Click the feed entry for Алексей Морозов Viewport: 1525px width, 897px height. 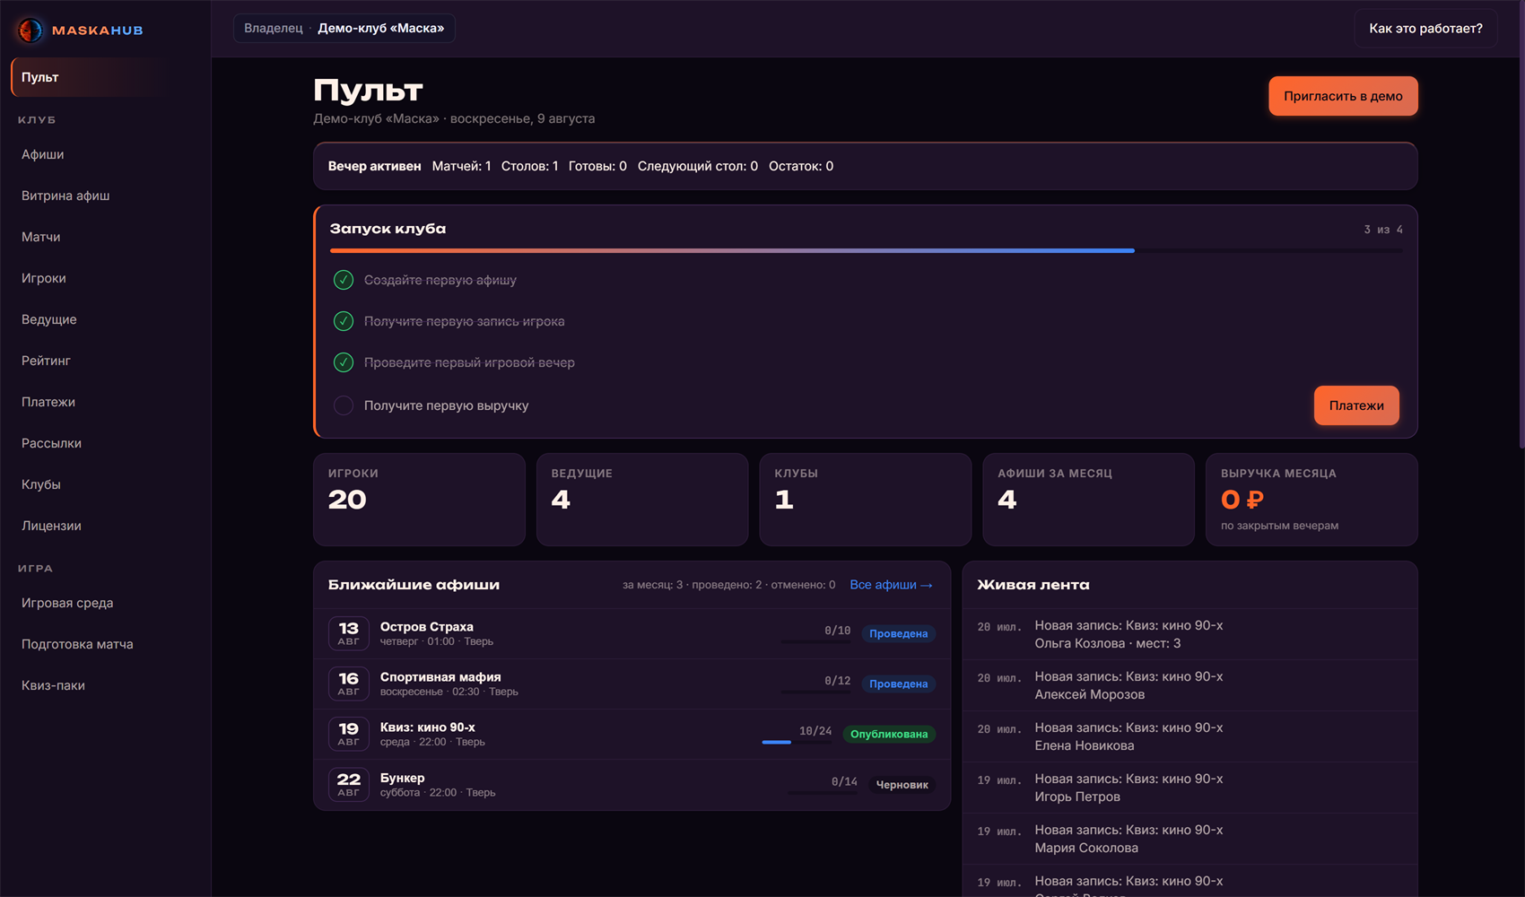pos(1189,685)
